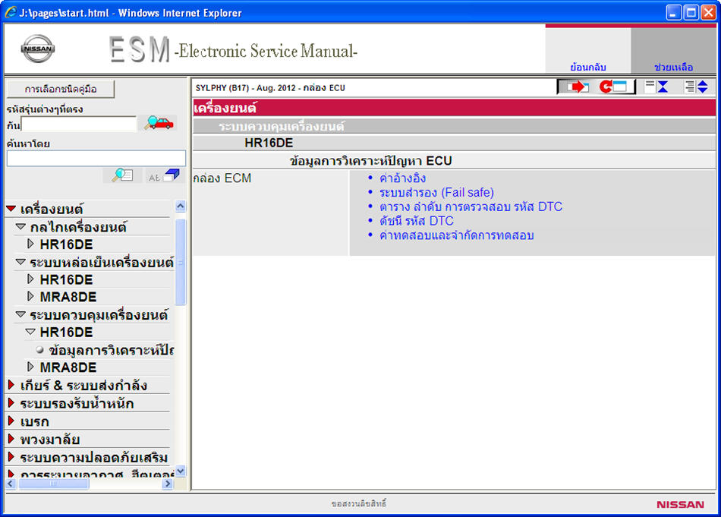Expand HR16DE under ระบบหล่อเย็นเครื่องยนต์
Viewport: 721px width, 517px height.
31,279
